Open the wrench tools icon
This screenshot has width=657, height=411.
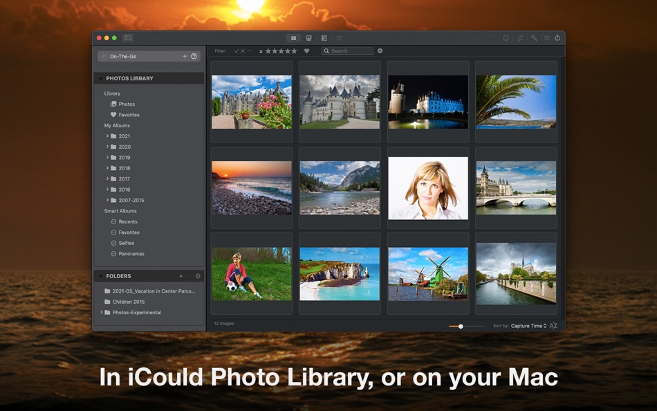(534, 38)
